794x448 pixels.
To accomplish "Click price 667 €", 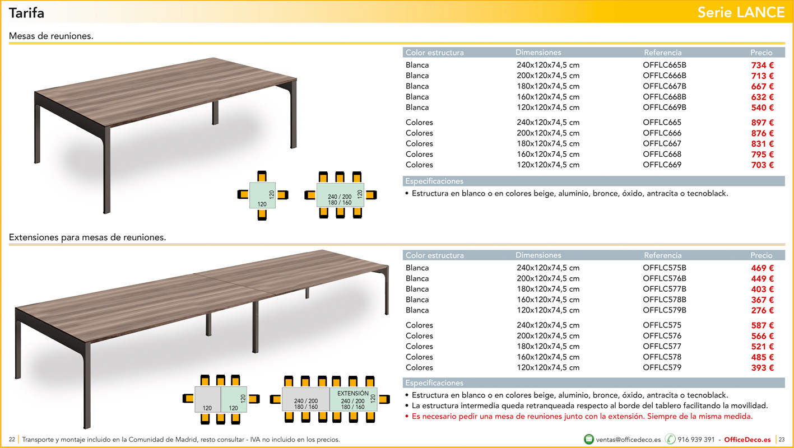I will pos(763,86).
